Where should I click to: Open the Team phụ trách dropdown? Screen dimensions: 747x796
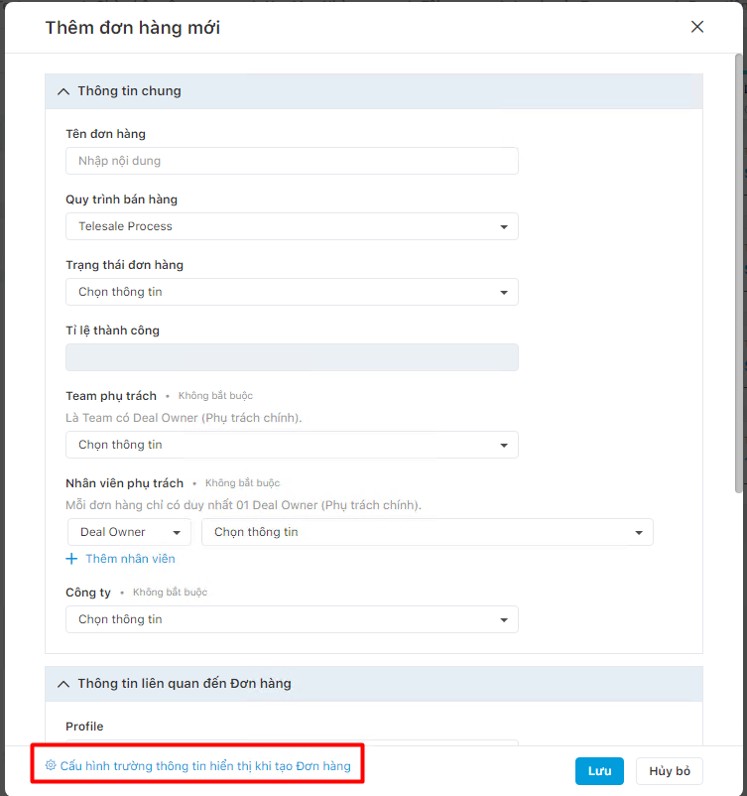(x=292, y=445)
